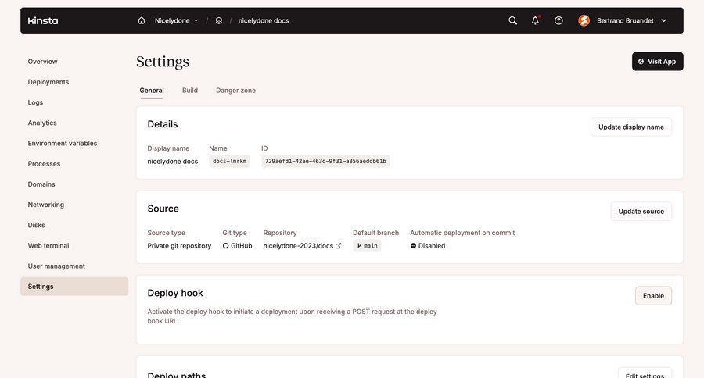Open the repository external link icon
The height and width of the screenshot is (378, 704).
[x=339, y=246]
